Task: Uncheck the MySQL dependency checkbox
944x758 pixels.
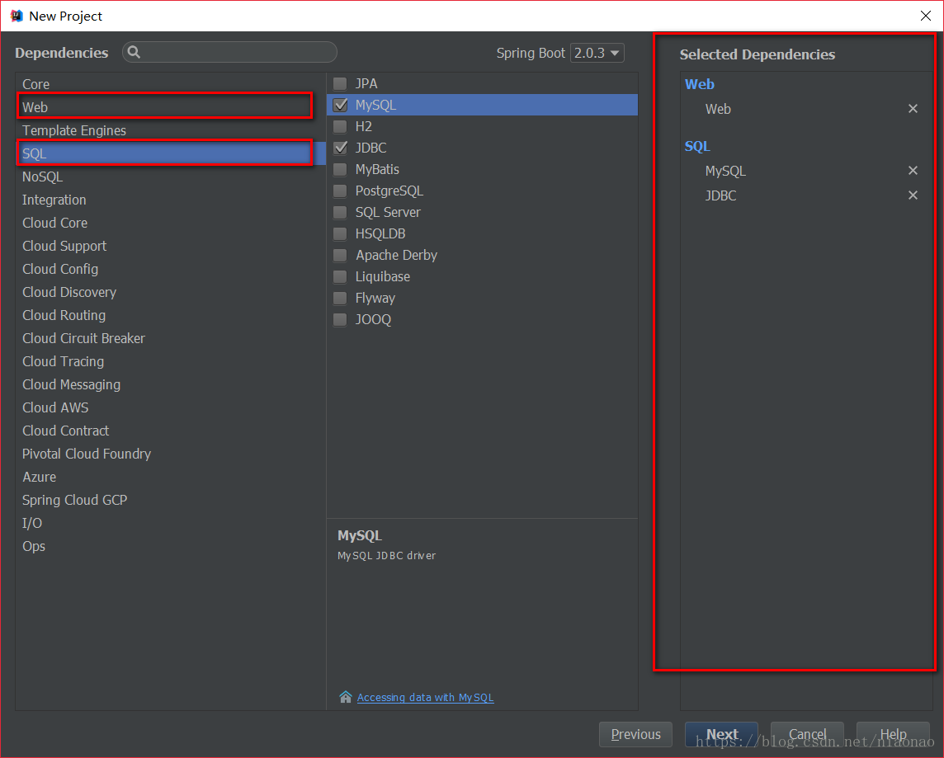Action: coord(340,106)
